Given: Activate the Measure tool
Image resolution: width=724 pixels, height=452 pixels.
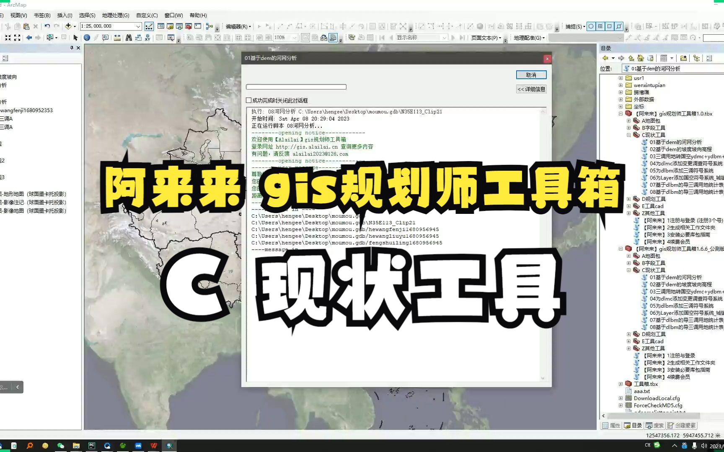Looking at the screenshot, I should [117, 38].
